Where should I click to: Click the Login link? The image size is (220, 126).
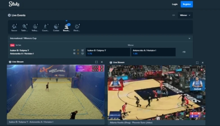(175, 4)
